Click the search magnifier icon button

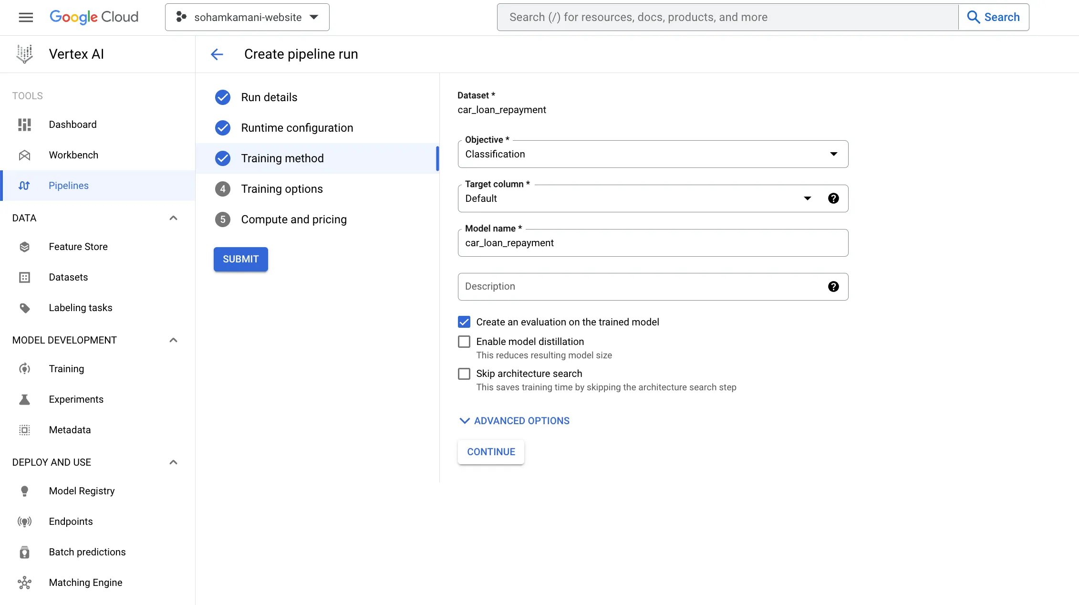(x=973, y=17)
